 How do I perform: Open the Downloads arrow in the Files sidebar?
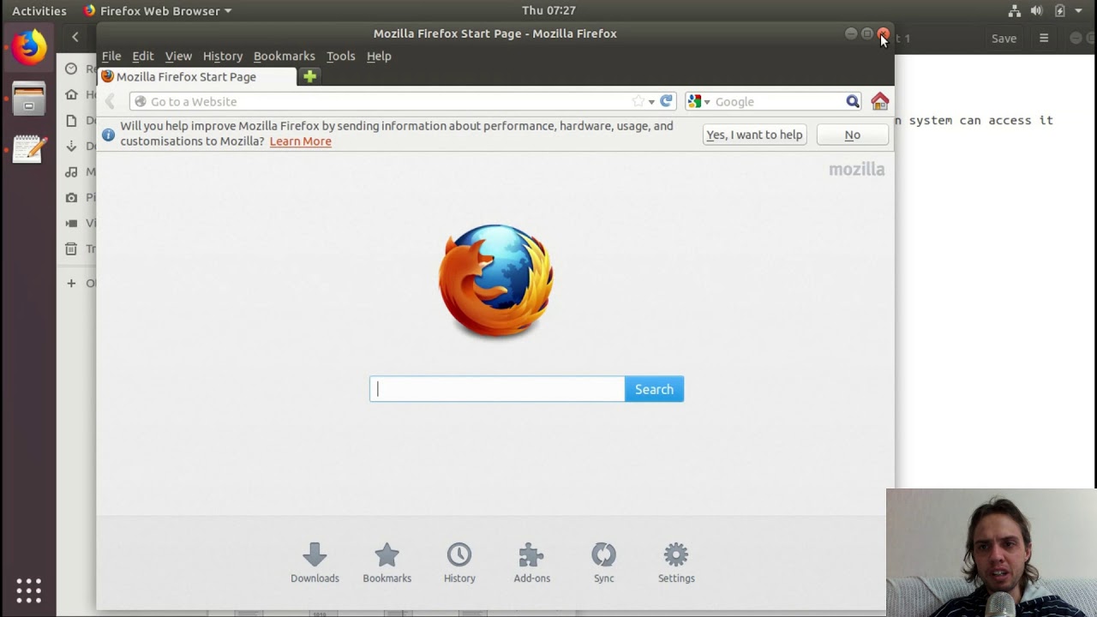pos(71,146)
